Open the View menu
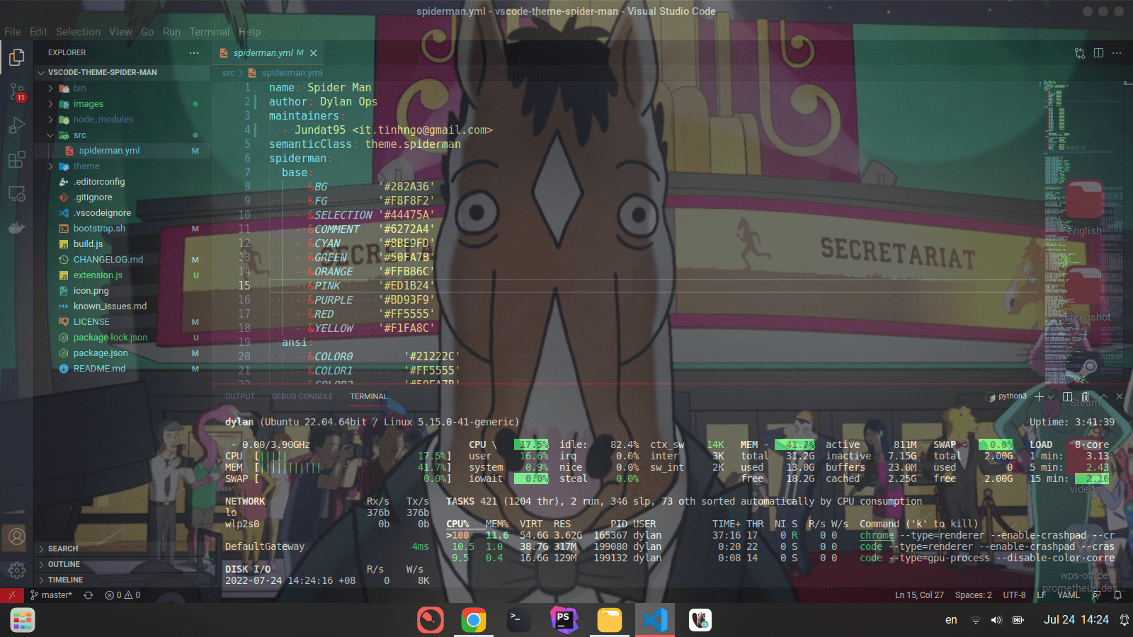 click(120, 32)
